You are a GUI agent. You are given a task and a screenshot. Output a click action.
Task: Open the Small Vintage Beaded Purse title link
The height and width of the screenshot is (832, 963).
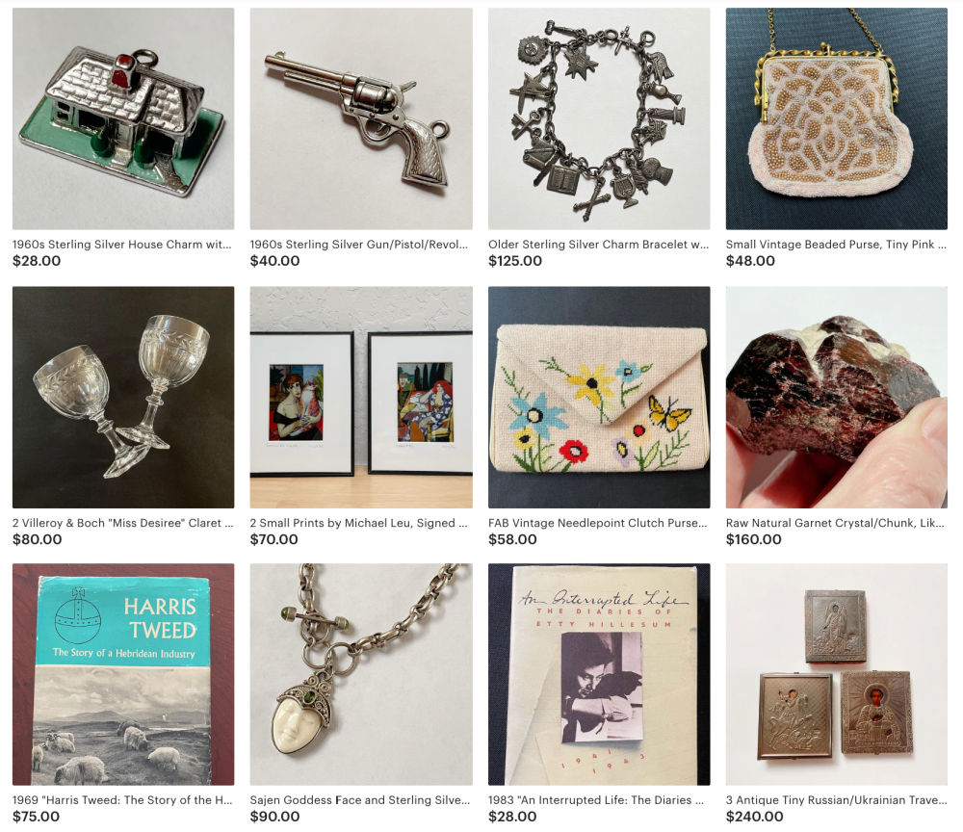(x=836, y=245)
